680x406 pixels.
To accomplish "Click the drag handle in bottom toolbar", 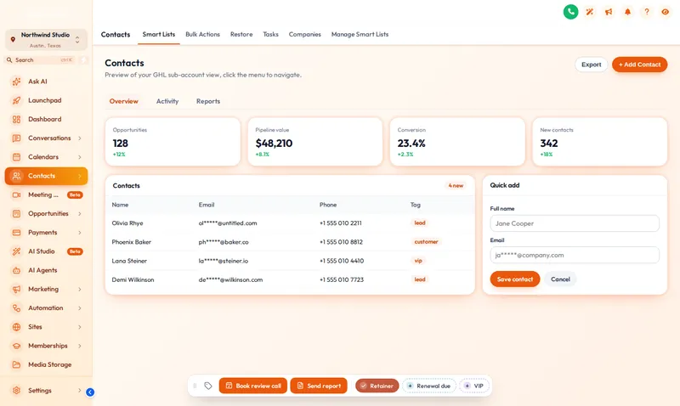I will (x=195, y=386).
